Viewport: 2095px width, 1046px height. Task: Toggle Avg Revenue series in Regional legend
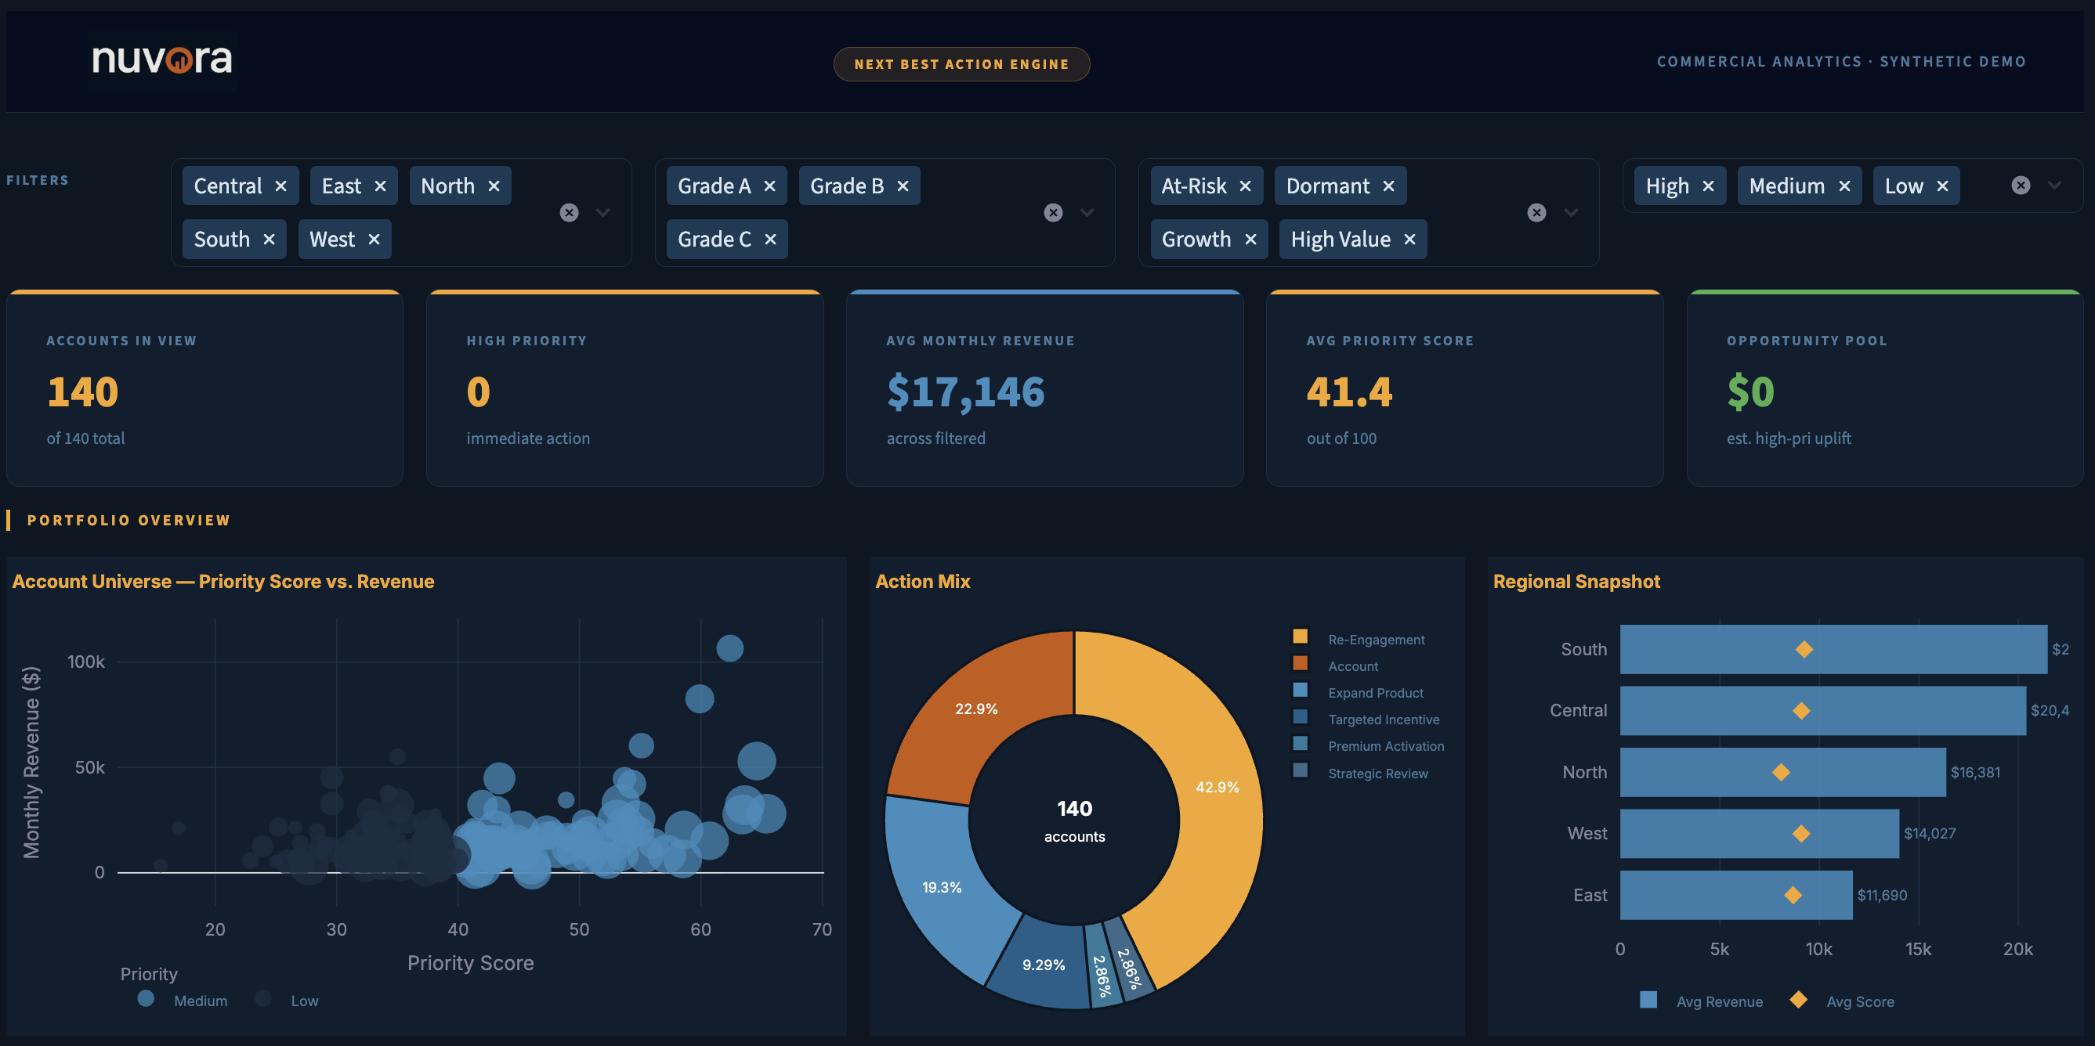pos(1702,1001)
